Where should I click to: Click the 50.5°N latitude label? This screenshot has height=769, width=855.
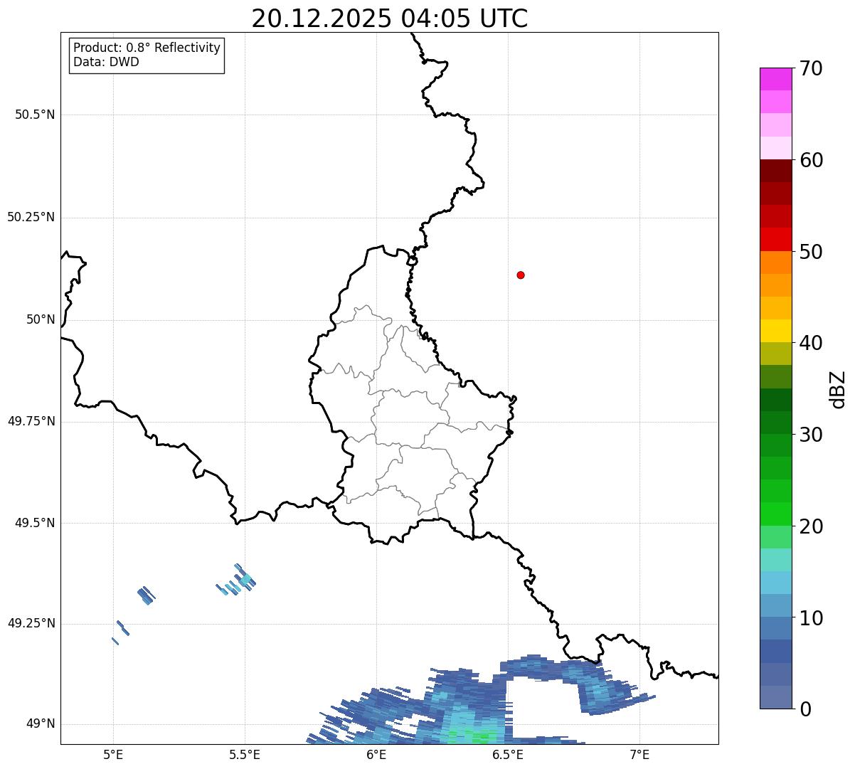(35, 115)
